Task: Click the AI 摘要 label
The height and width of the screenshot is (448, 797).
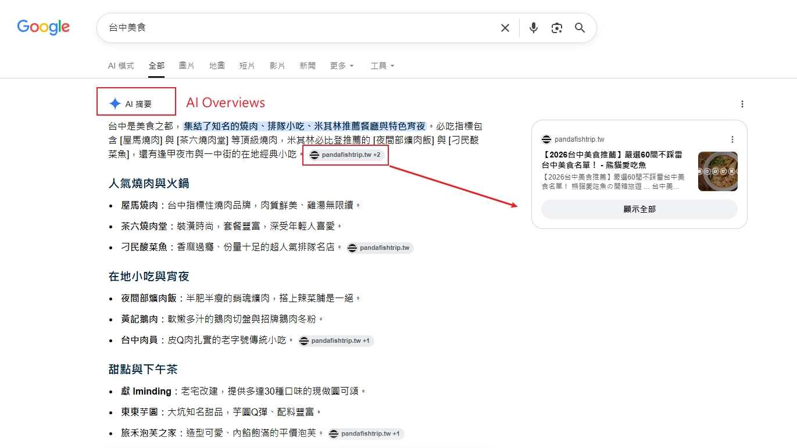Action: coord(138,104)
